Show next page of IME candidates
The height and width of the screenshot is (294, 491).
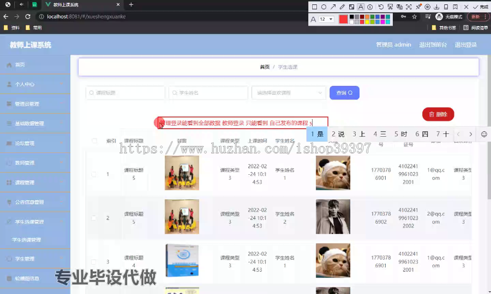(x=470, y=134)
